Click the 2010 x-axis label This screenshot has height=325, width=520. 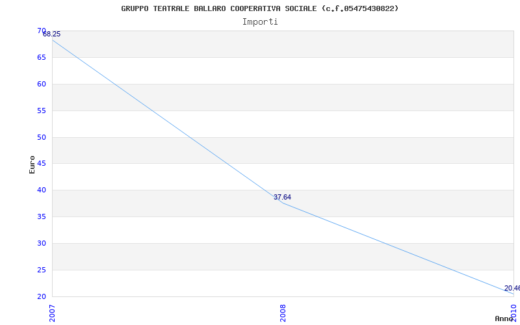click(513, 313)
